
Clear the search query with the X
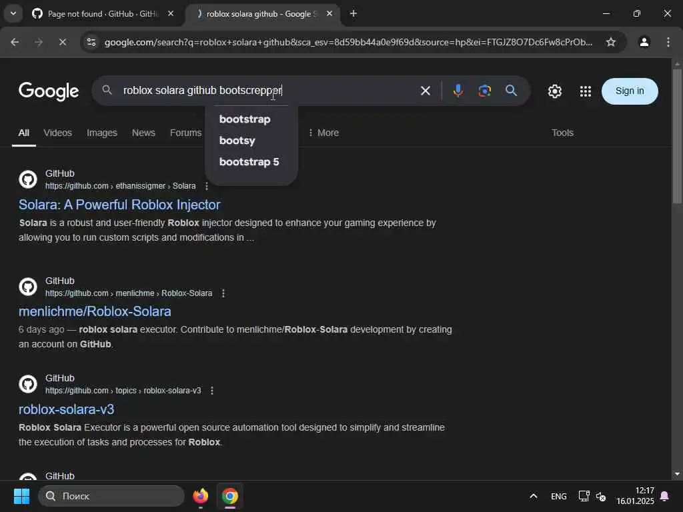coord(426,91)
